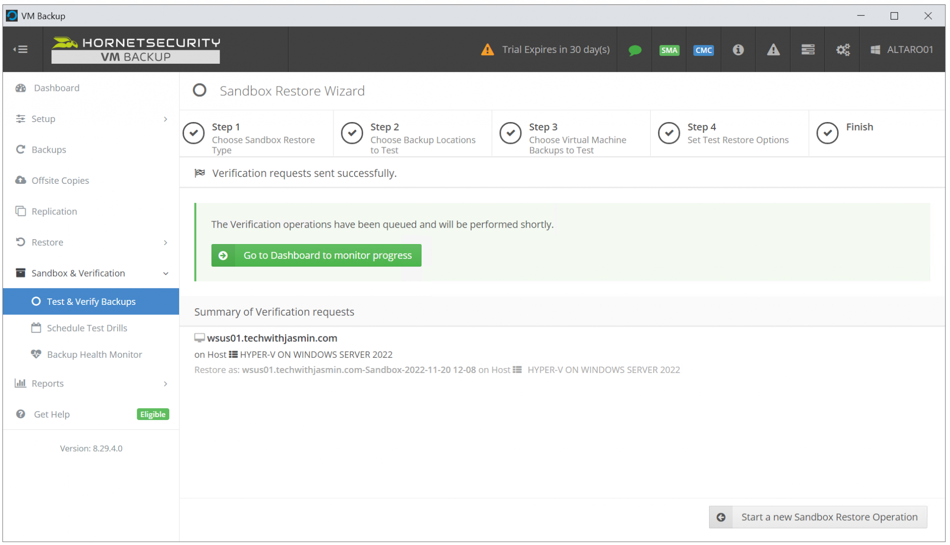
Task: Click Go to Dashboard to monitor progress
Action: [x=316, y=255]
